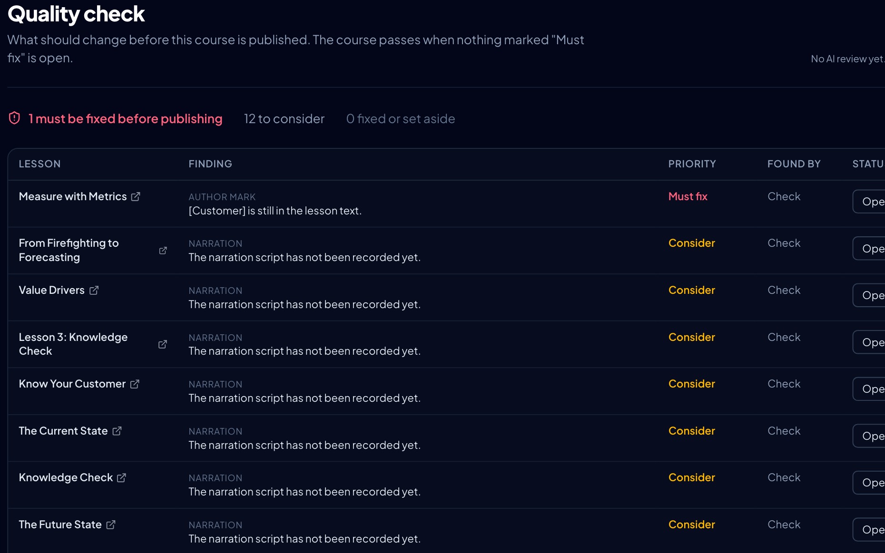Click the LESSON column header
The image size is (885, 553).
(40, 164)
